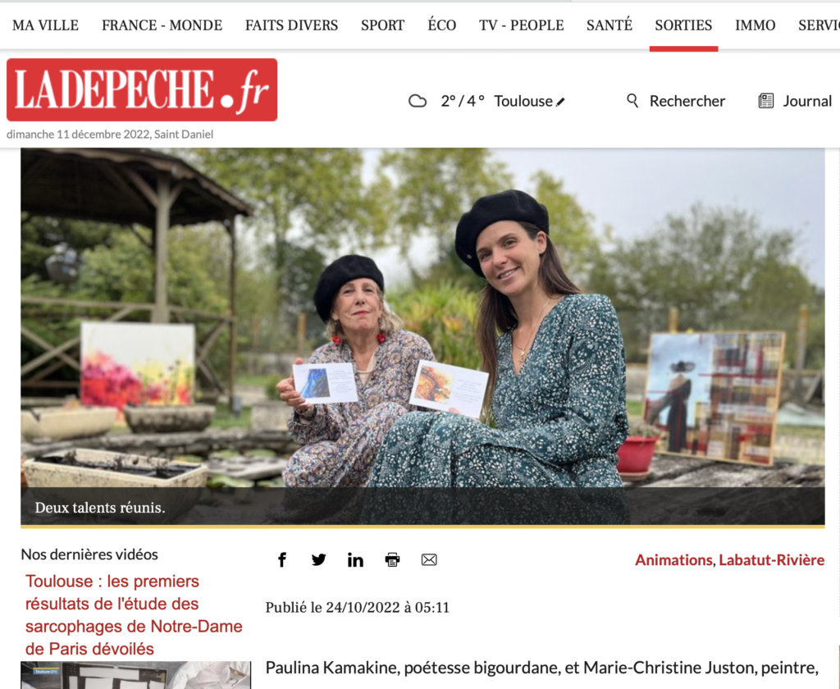Open the Notre-Dame sarcophages video headline
The width and height of the screenshot is (840, 689).
point(134,615)
